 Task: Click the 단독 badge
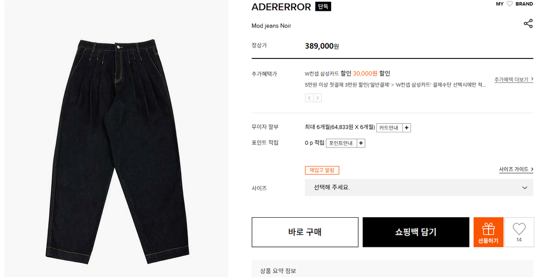coord(323,7)
